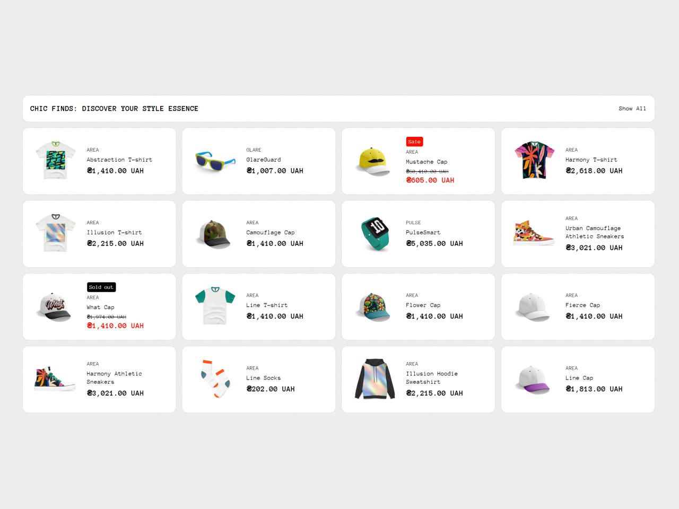Click the Line Socks image

(x=215, y=379)
